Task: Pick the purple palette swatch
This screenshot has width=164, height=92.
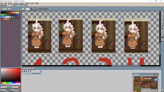Action: point(18,17)
